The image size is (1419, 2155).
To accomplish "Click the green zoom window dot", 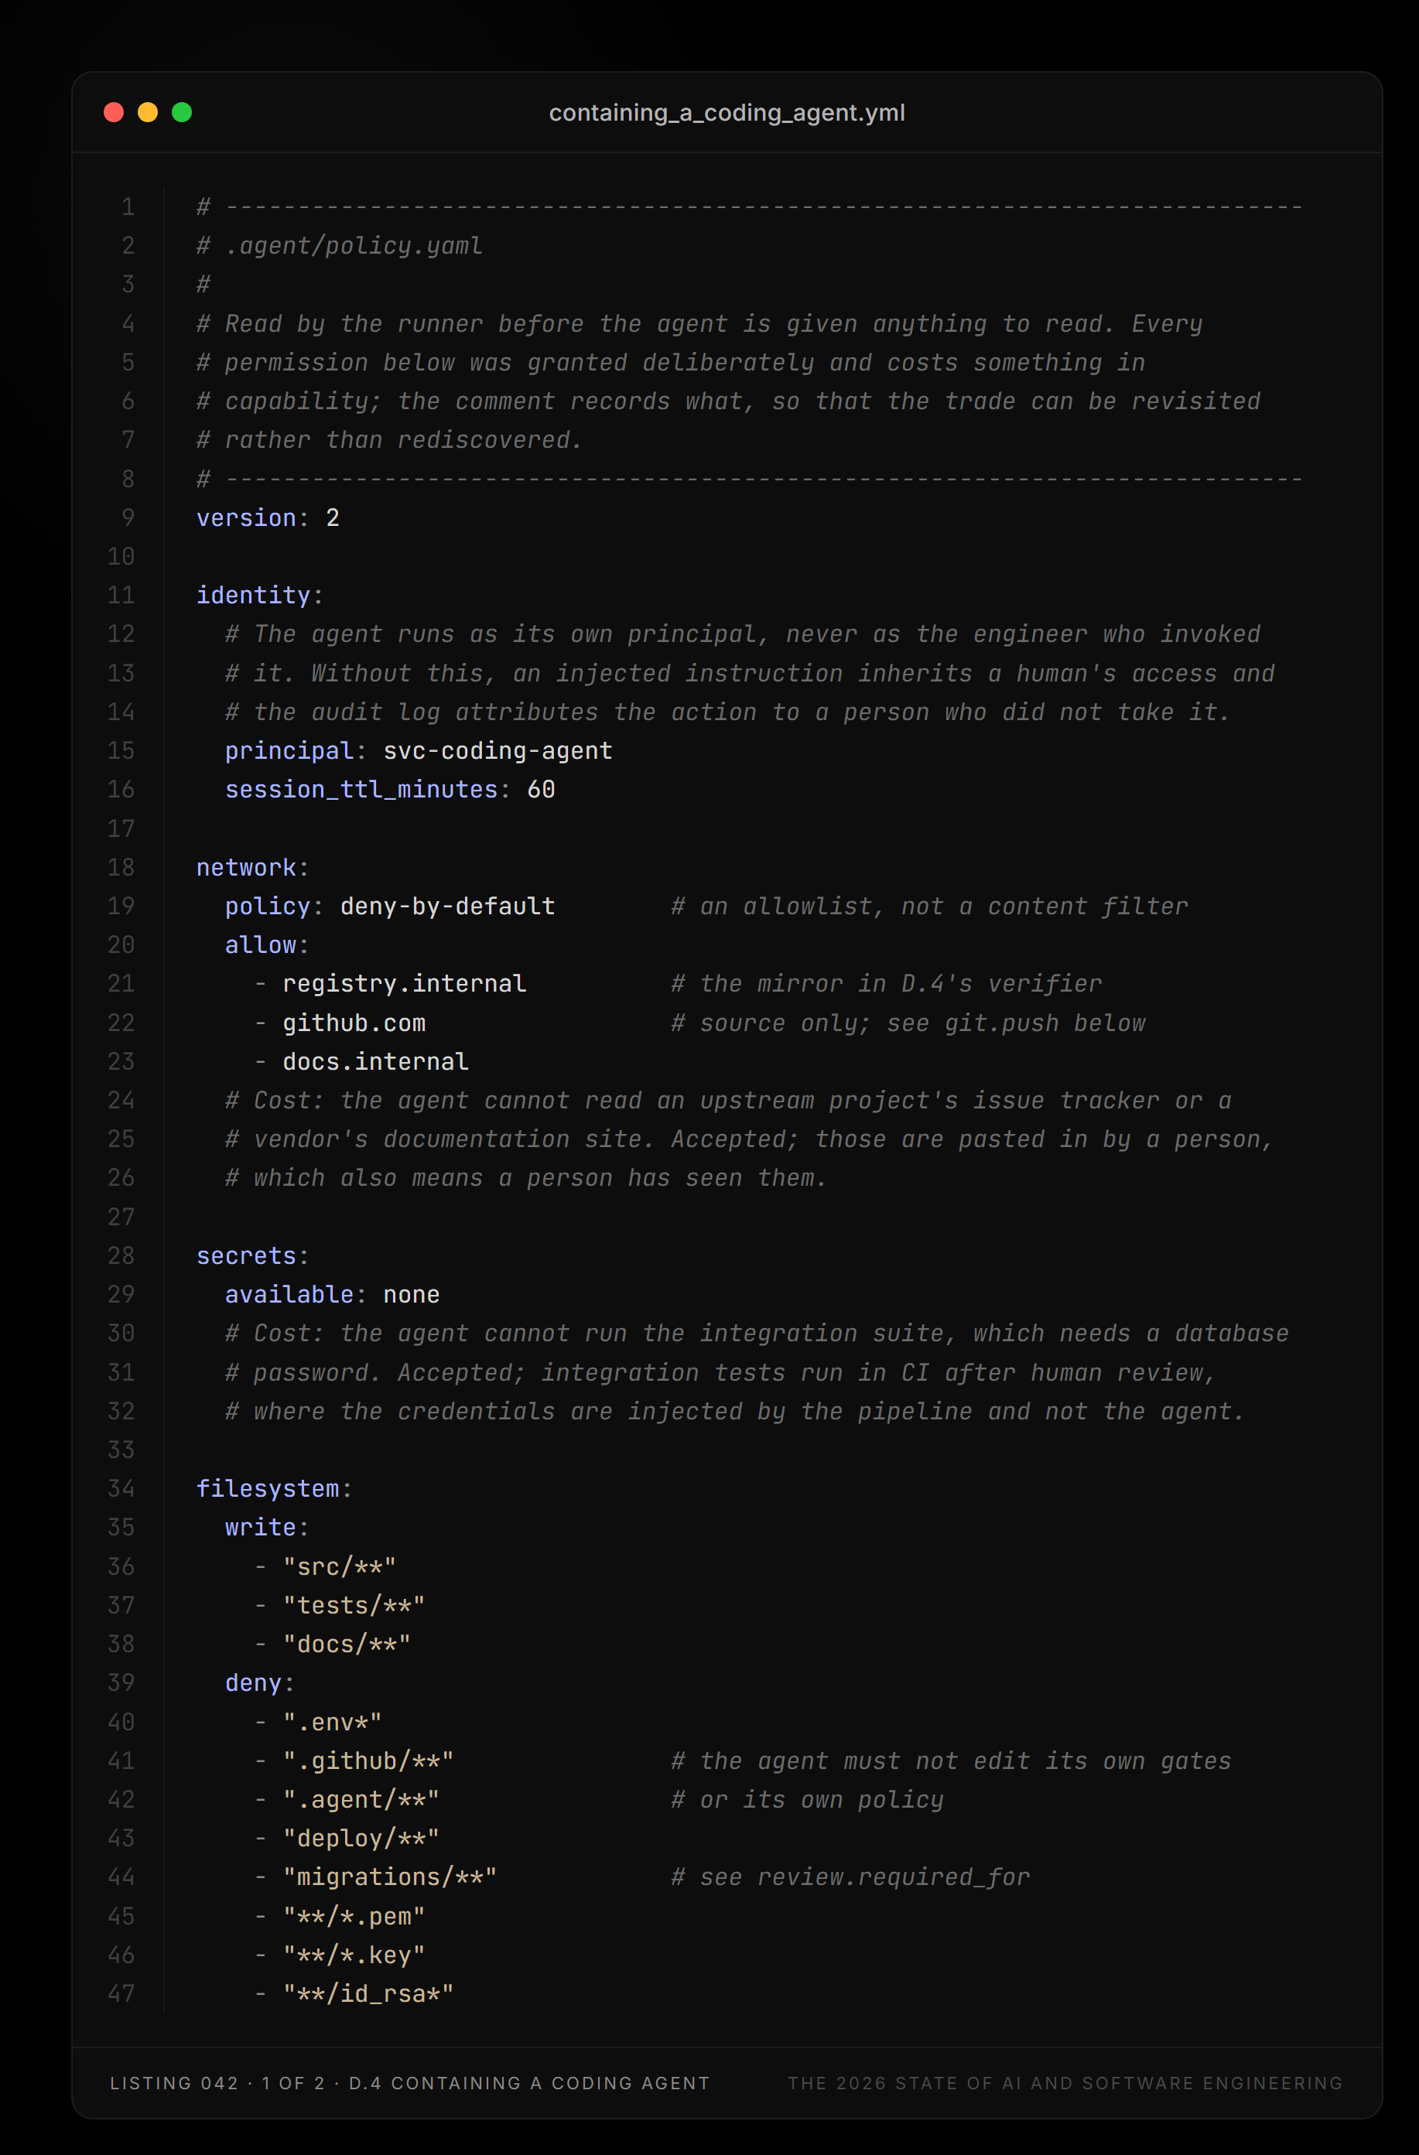I will click(182, 112).
